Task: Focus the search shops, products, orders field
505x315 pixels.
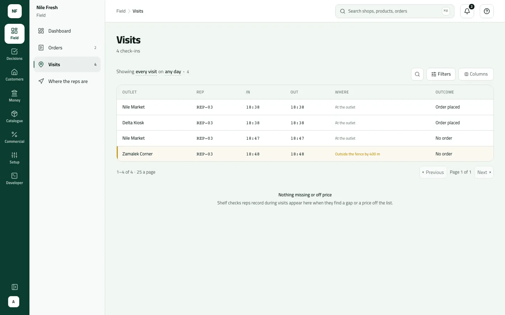Action: (x=395, y=11)
